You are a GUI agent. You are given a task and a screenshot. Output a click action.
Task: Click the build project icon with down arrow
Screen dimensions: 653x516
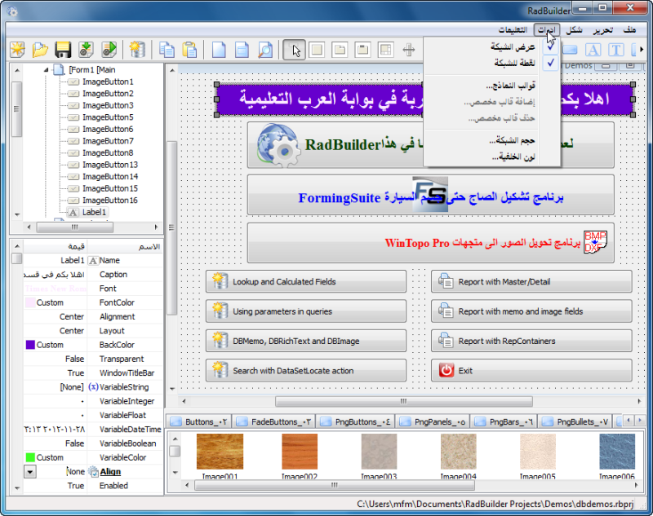click(87, 50)
